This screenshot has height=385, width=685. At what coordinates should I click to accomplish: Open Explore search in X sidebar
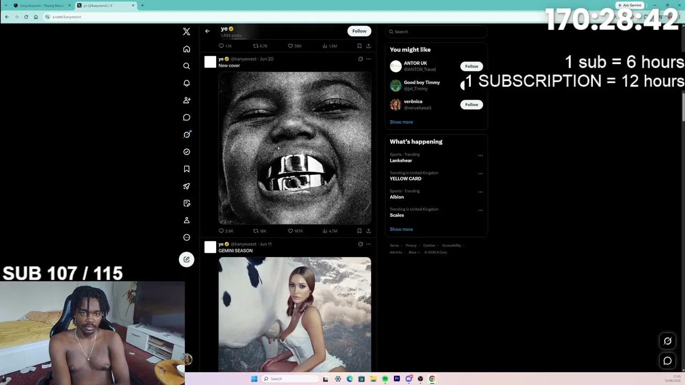(x=186, y=66)
